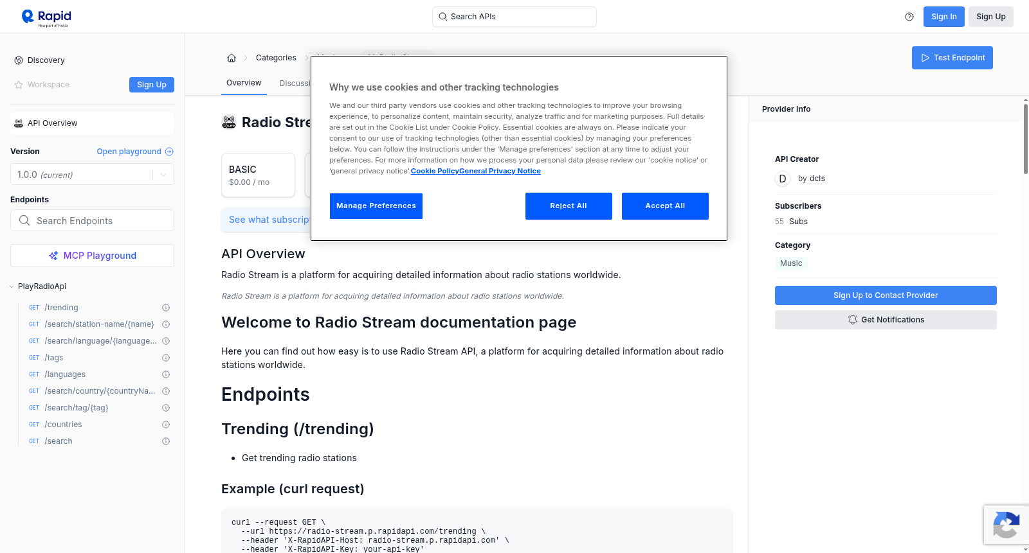Click the dcls creator avatar
This screenshot has width=1029, height=553.
click(783, 179)
